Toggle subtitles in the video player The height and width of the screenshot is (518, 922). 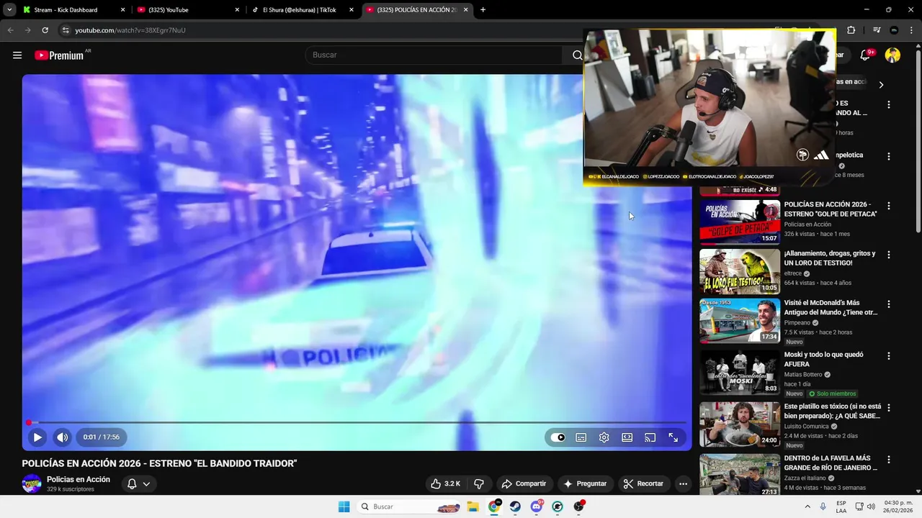click(x=581, y=437)
